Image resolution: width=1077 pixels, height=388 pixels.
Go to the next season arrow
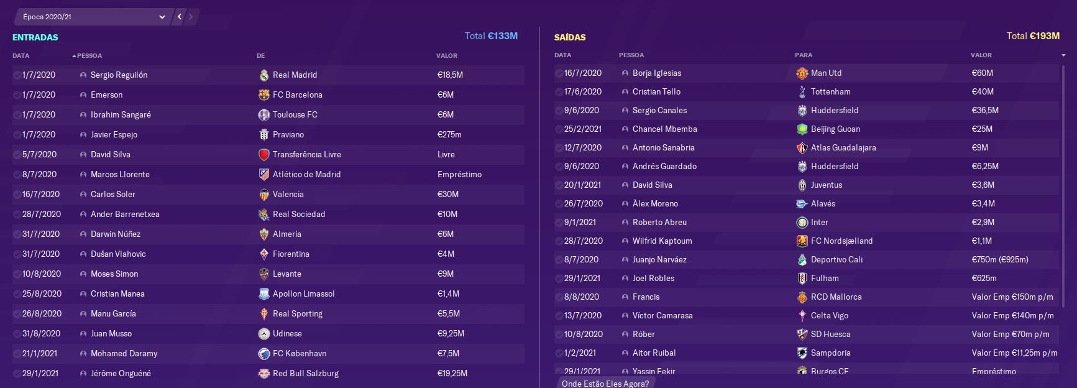[x=191, y=17]
